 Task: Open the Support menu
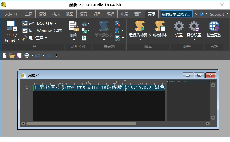[217, 14]
